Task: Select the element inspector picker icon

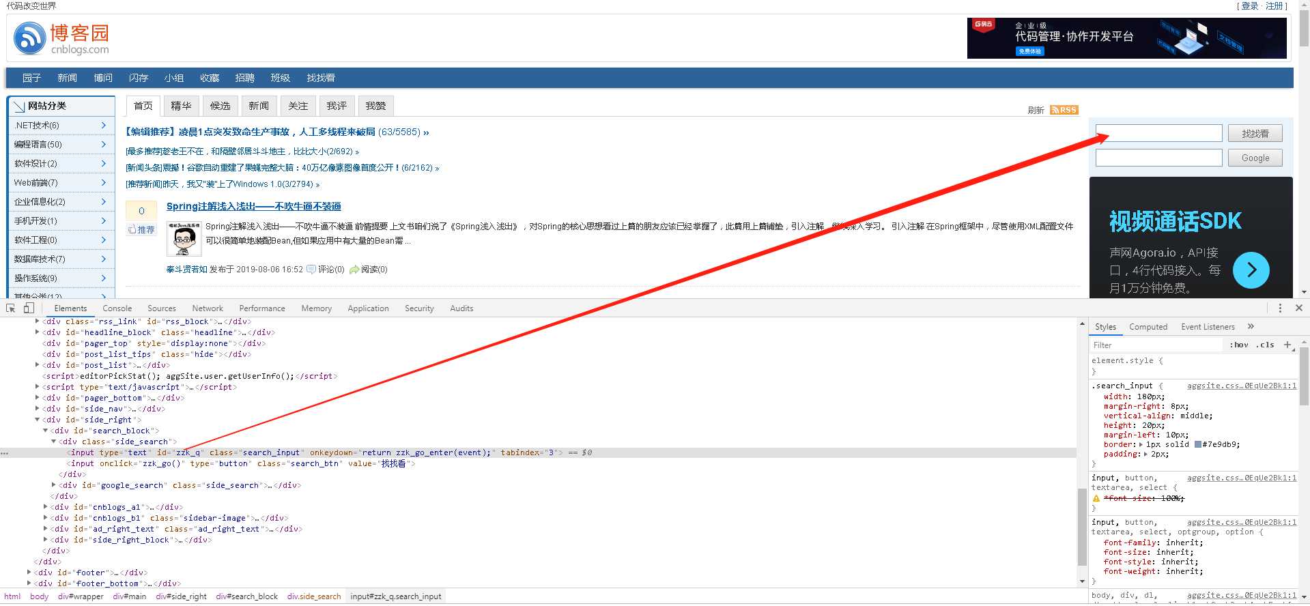Action: click(x=10, y=308)
